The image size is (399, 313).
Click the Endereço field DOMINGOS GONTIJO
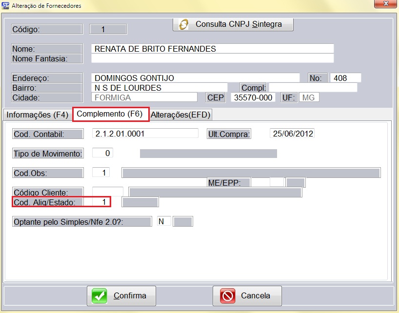(x=195, y=78)
